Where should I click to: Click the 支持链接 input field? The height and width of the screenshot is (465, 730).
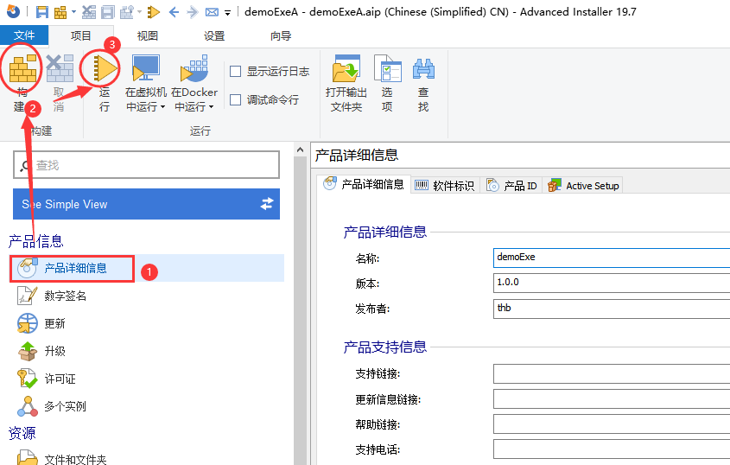tap(612, 373)
